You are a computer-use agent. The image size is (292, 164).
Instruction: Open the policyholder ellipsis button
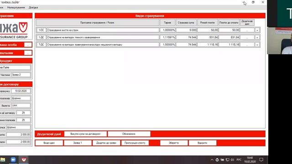[x=28, y=53]
